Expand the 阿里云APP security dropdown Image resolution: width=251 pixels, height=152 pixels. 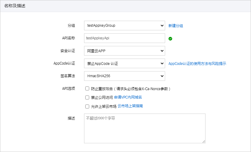(124, 51)
